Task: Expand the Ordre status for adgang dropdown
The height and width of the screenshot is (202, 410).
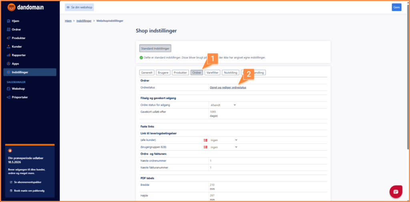Action: coord(223,105)
